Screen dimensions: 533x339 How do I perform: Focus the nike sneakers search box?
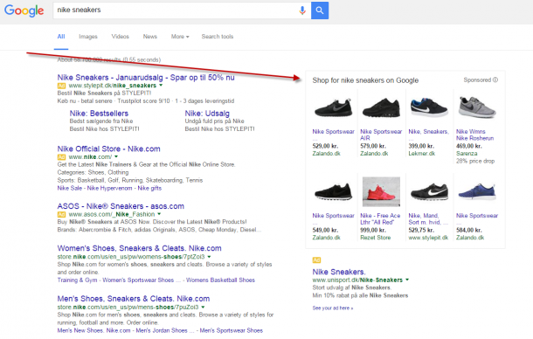175,10
